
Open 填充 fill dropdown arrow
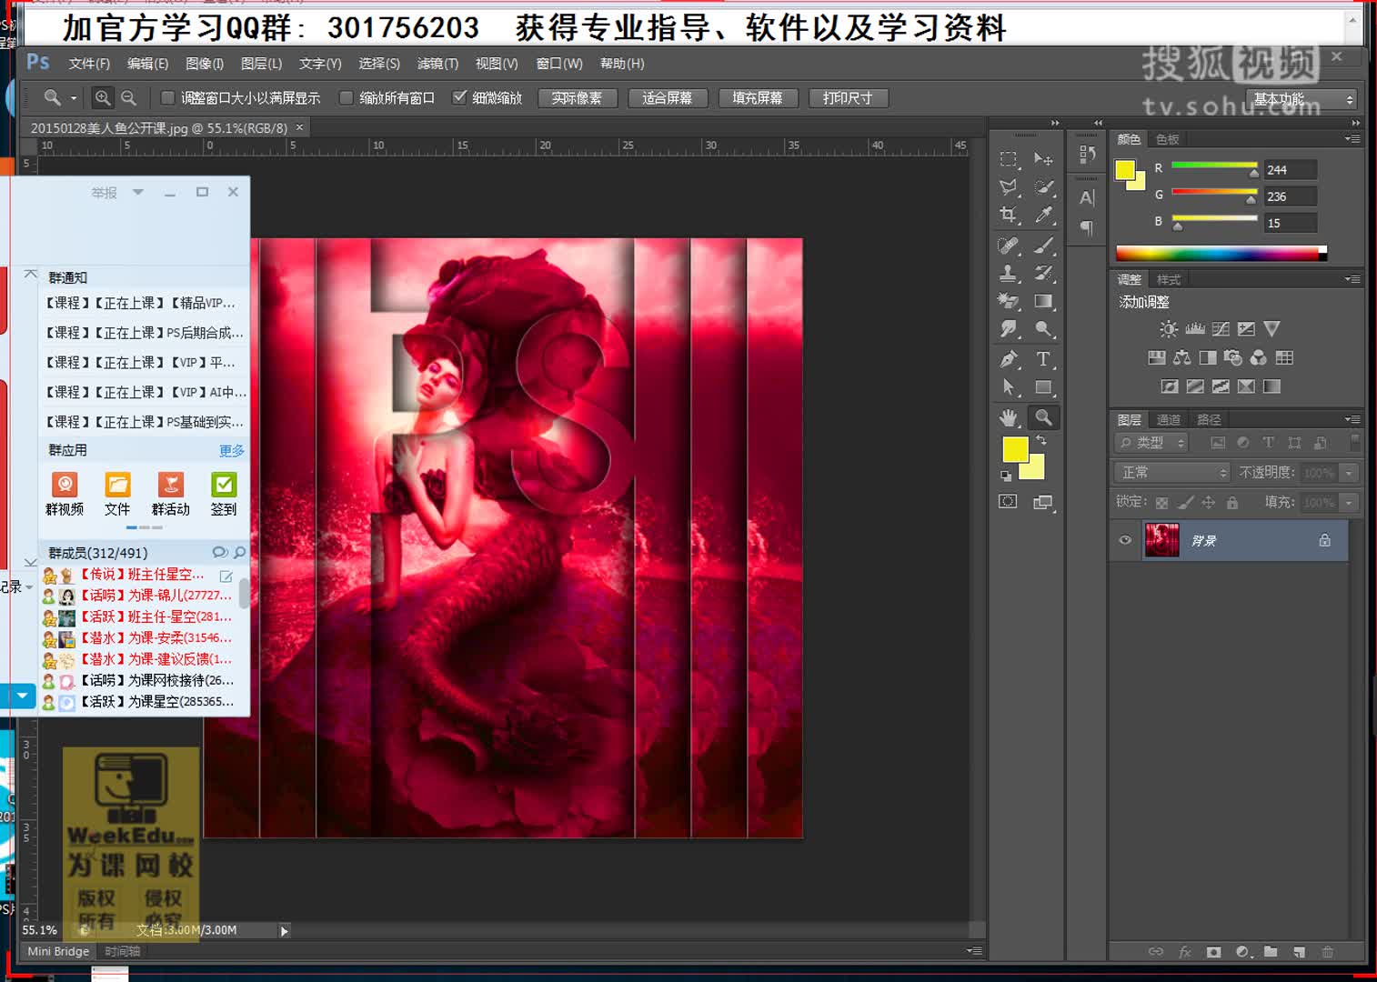coord(1350,503)
